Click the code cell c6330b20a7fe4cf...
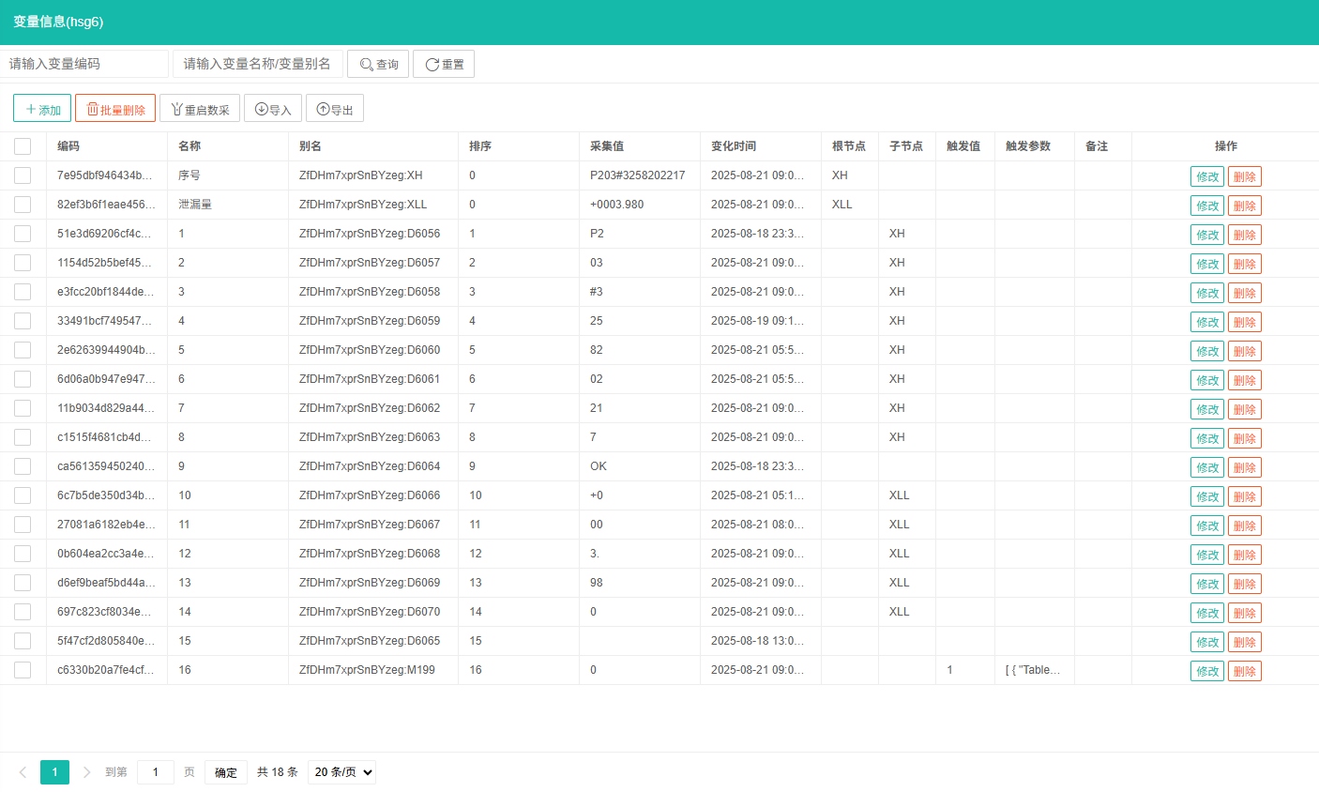Screen dimensions: 1319x792 (x=105, y=670)
